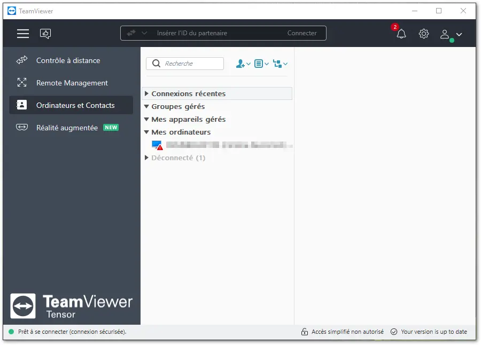Open the add contact dropdown
Screen dimensions: 481x345
click(243, 64)
